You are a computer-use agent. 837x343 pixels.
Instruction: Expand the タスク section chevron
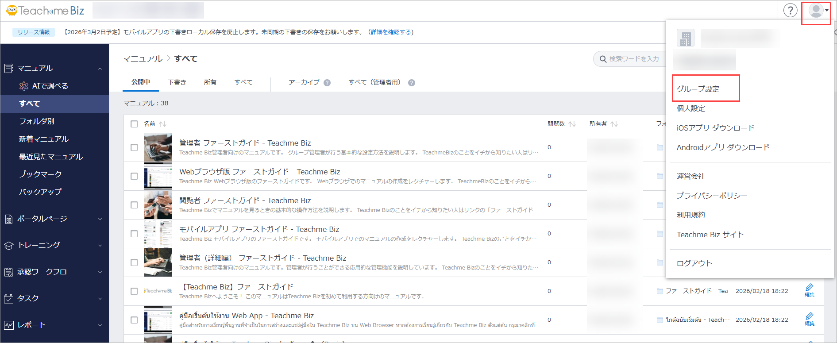point(100,299)
